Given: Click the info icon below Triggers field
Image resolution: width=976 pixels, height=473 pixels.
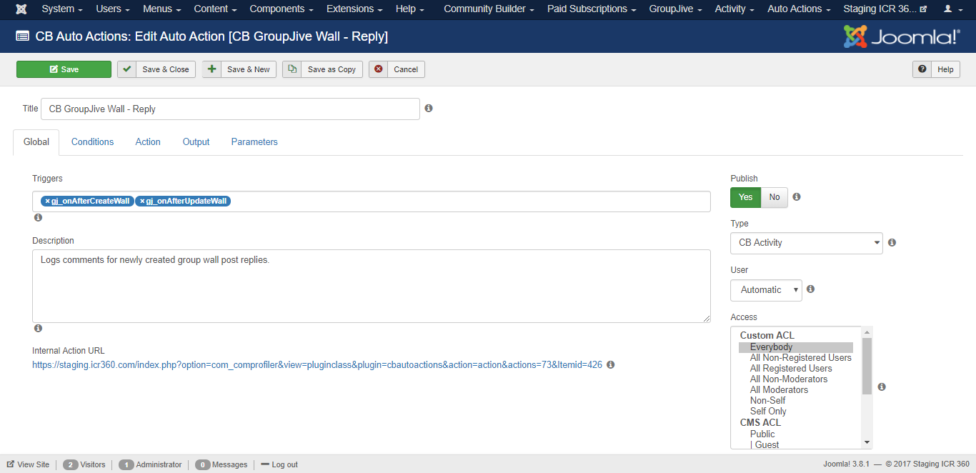Looking at the screenshot, I should click(38, 218).
